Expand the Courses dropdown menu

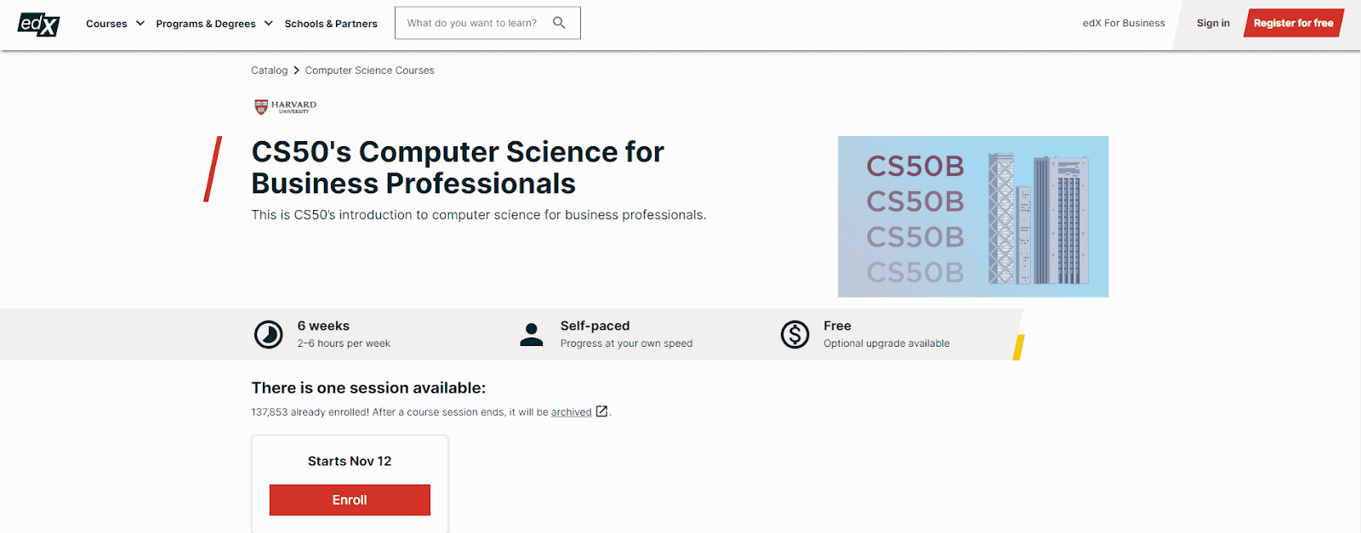coord(114,23)
